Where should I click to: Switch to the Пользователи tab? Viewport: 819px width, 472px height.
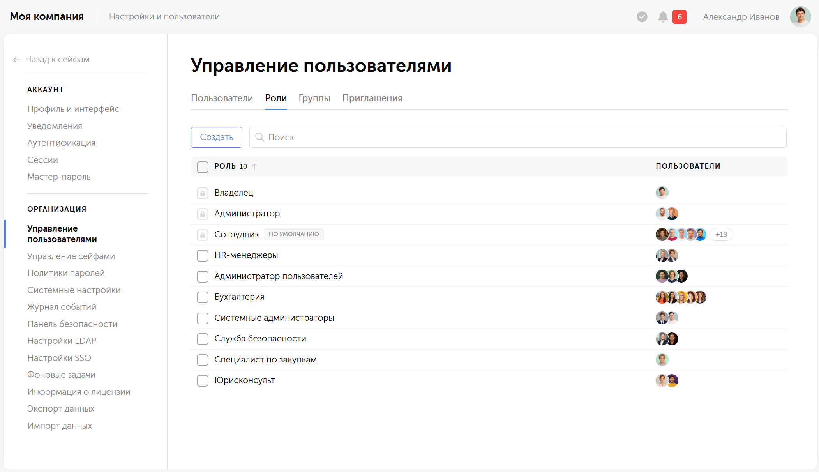(222, 98)
